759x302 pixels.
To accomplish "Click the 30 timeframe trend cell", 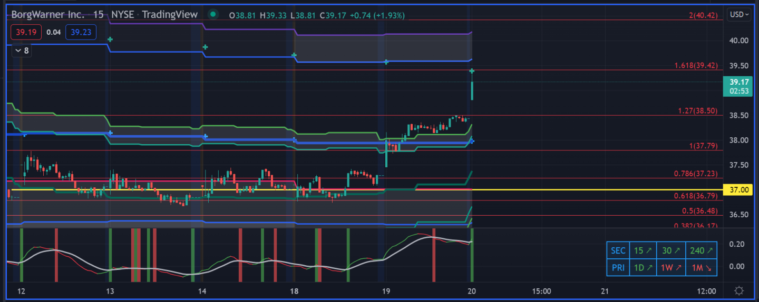I will pos(671,251).
